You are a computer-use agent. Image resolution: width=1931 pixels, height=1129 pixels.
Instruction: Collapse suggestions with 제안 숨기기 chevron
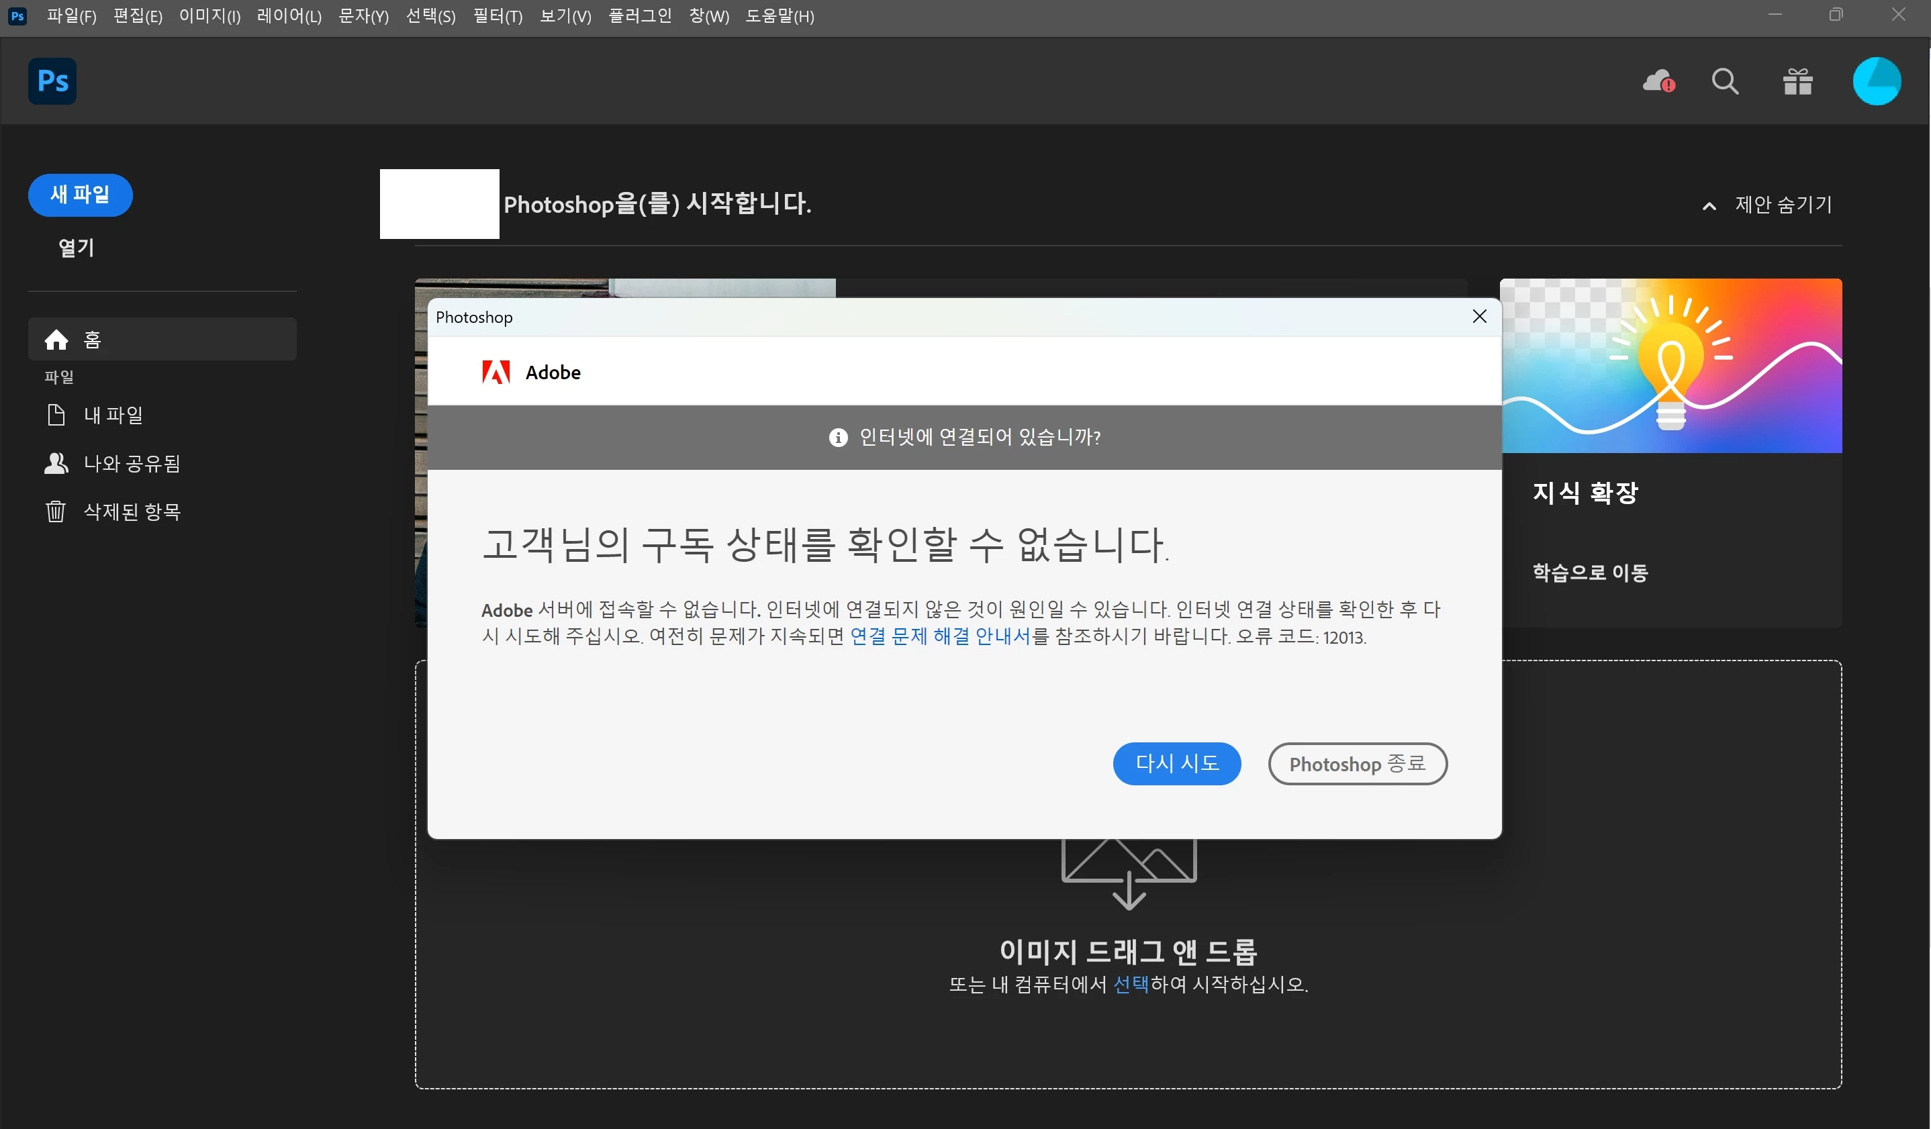(x=1708, y=205)
